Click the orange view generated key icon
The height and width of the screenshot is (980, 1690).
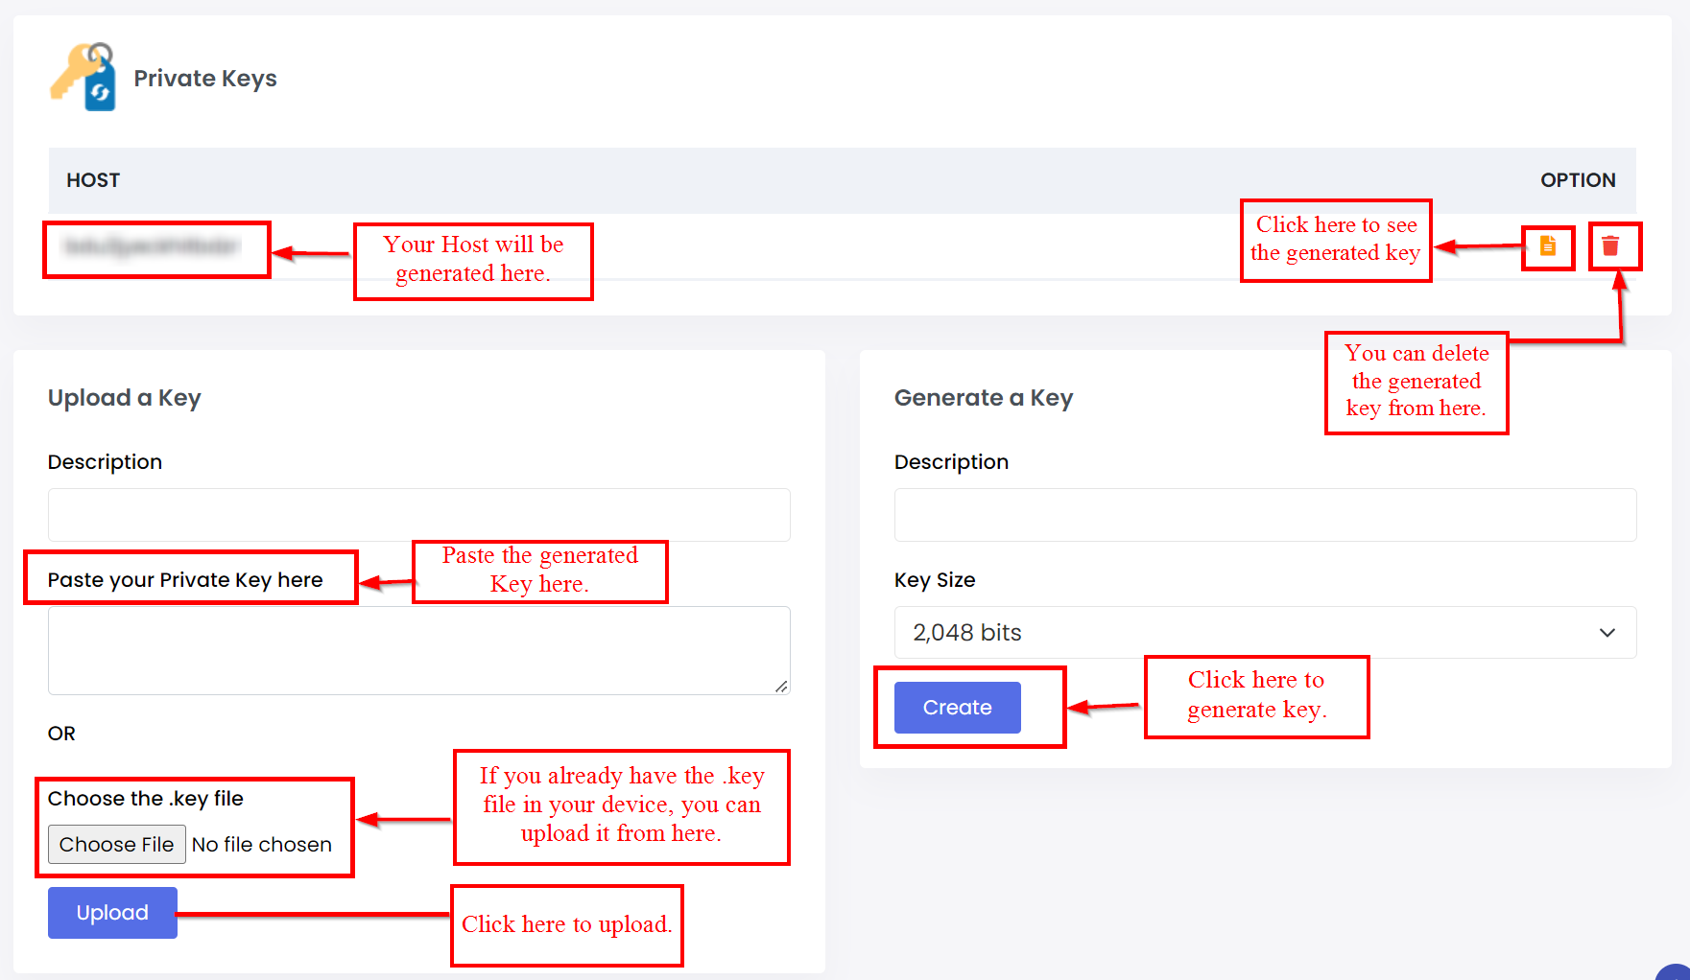click(x=1547, y=246)
